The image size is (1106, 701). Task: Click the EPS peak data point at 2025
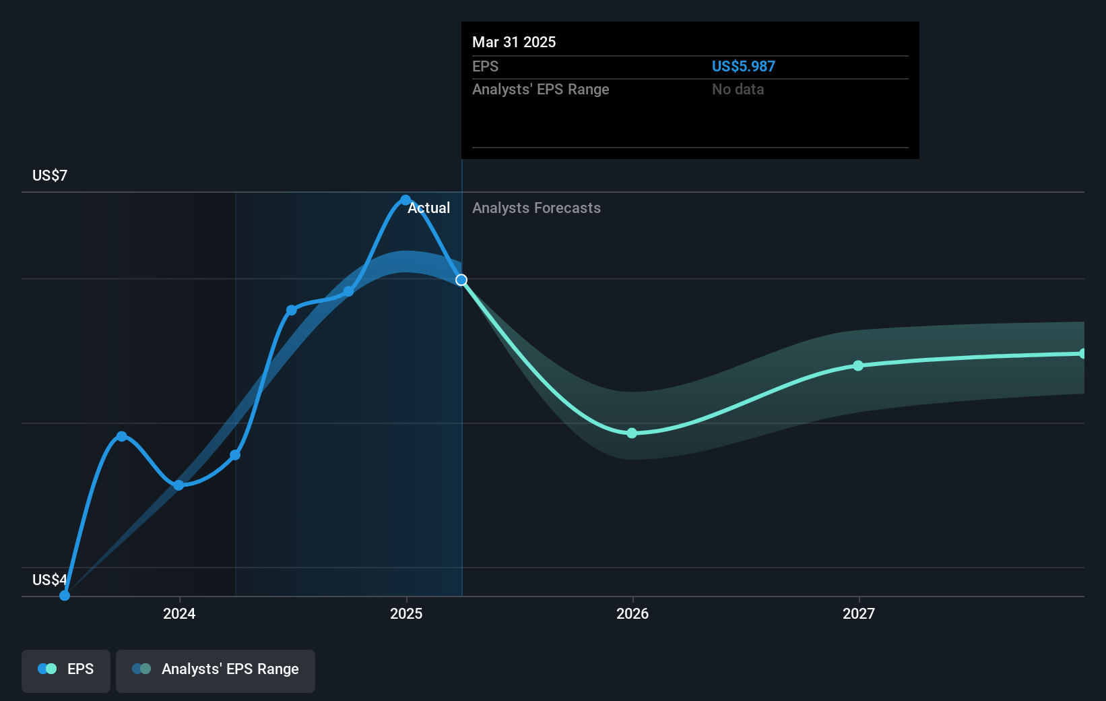405,200
